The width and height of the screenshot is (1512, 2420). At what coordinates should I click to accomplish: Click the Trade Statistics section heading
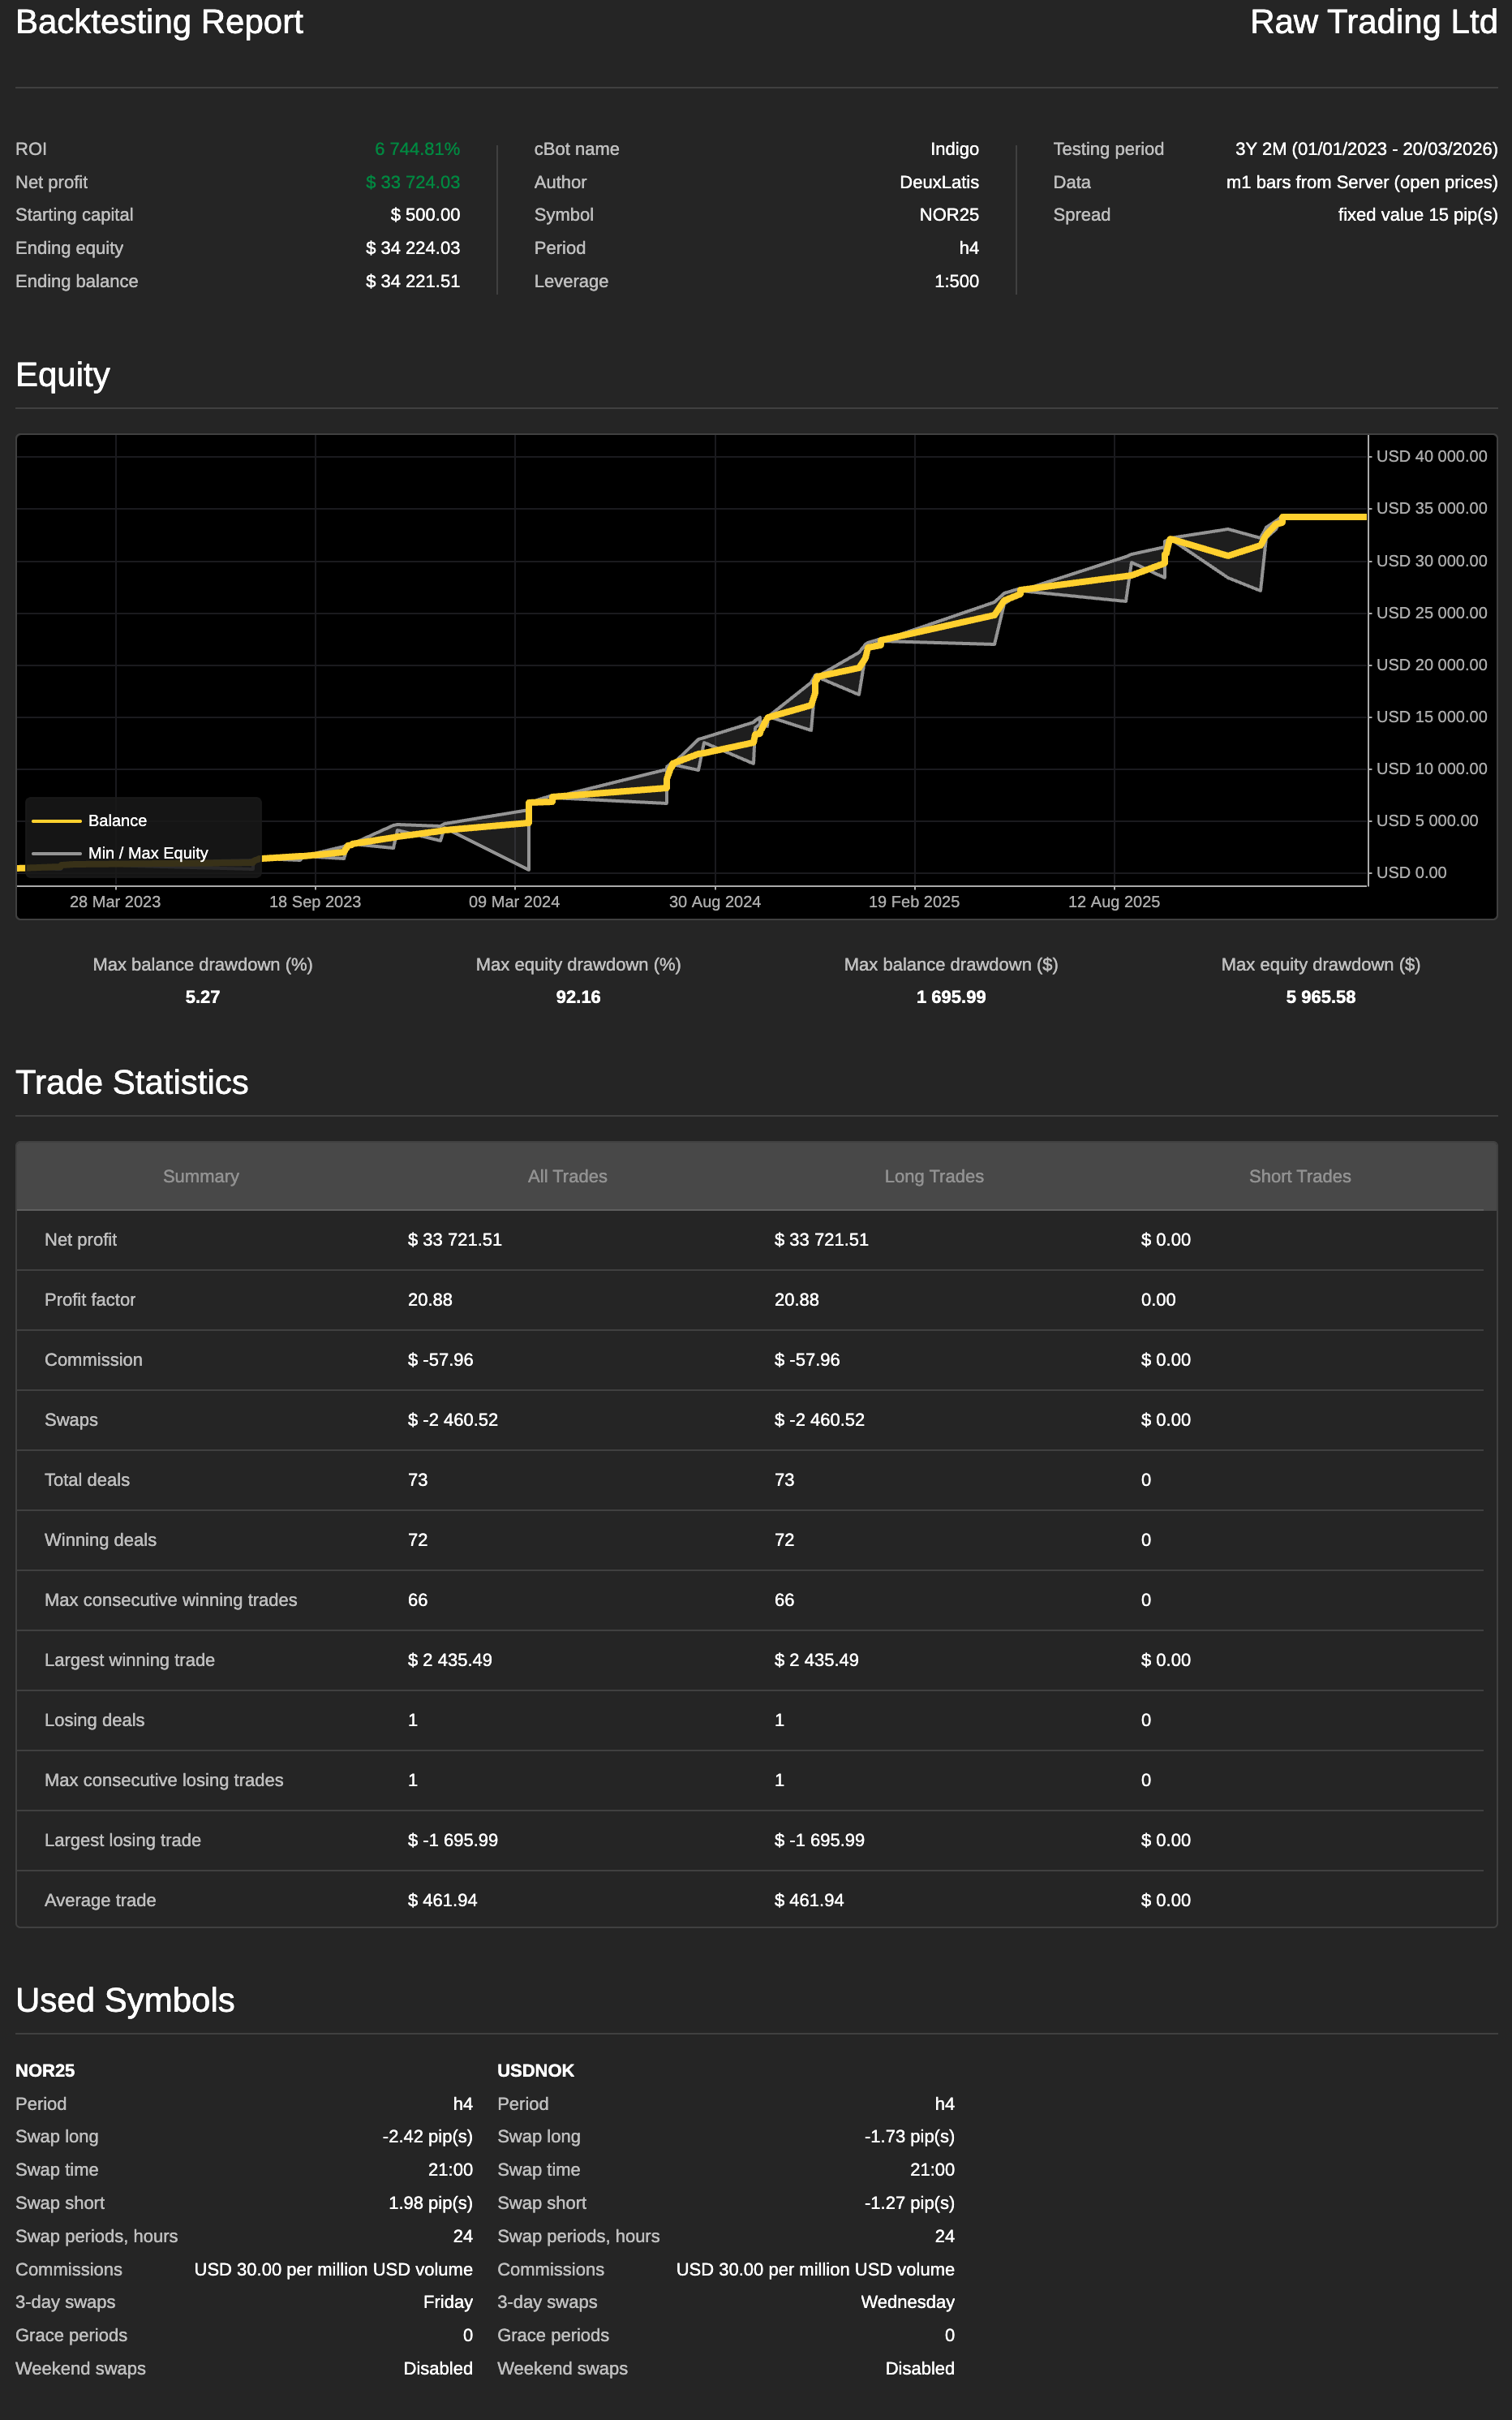point(132,1083)
